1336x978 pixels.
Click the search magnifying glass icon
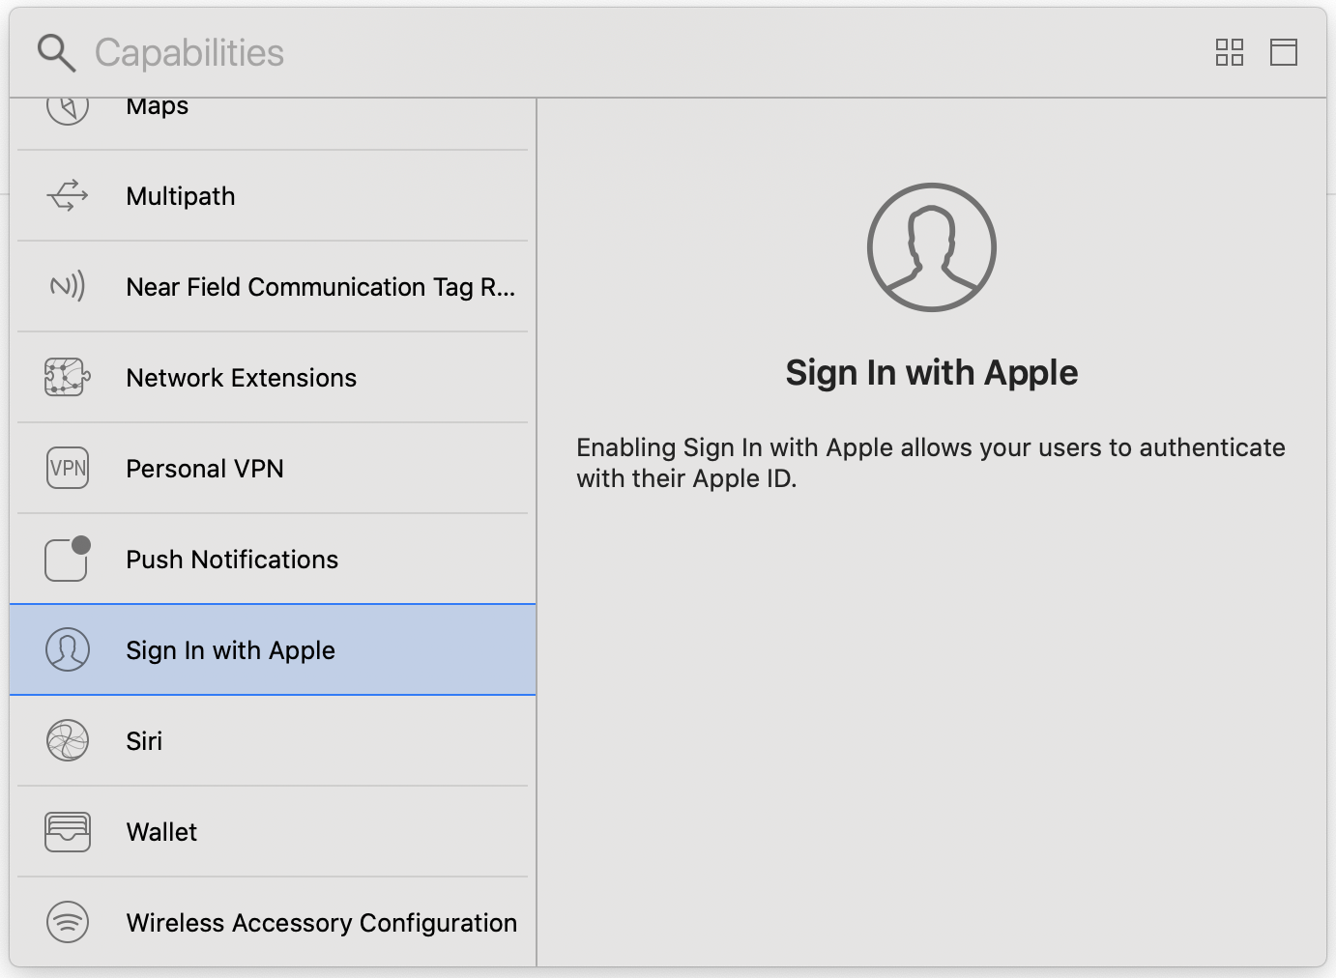coord(56,53)
